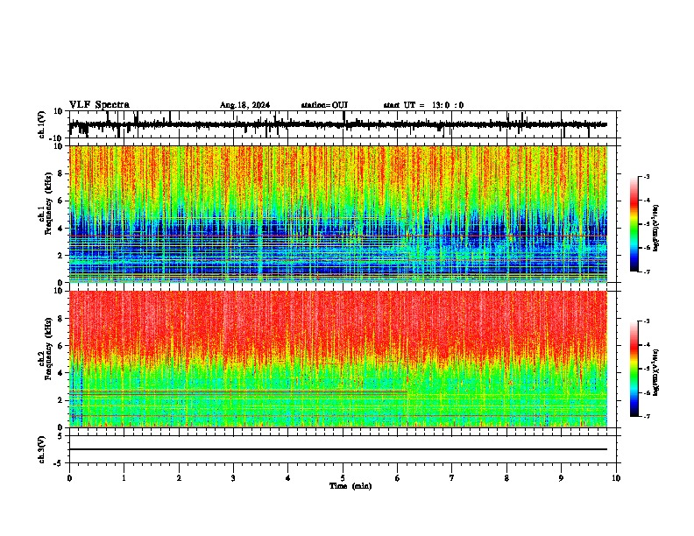Click the log(PSD) unit label beside ch.1 color bar
The width and height of the screenshot is (694, 536).
click(x=655, y=228)
